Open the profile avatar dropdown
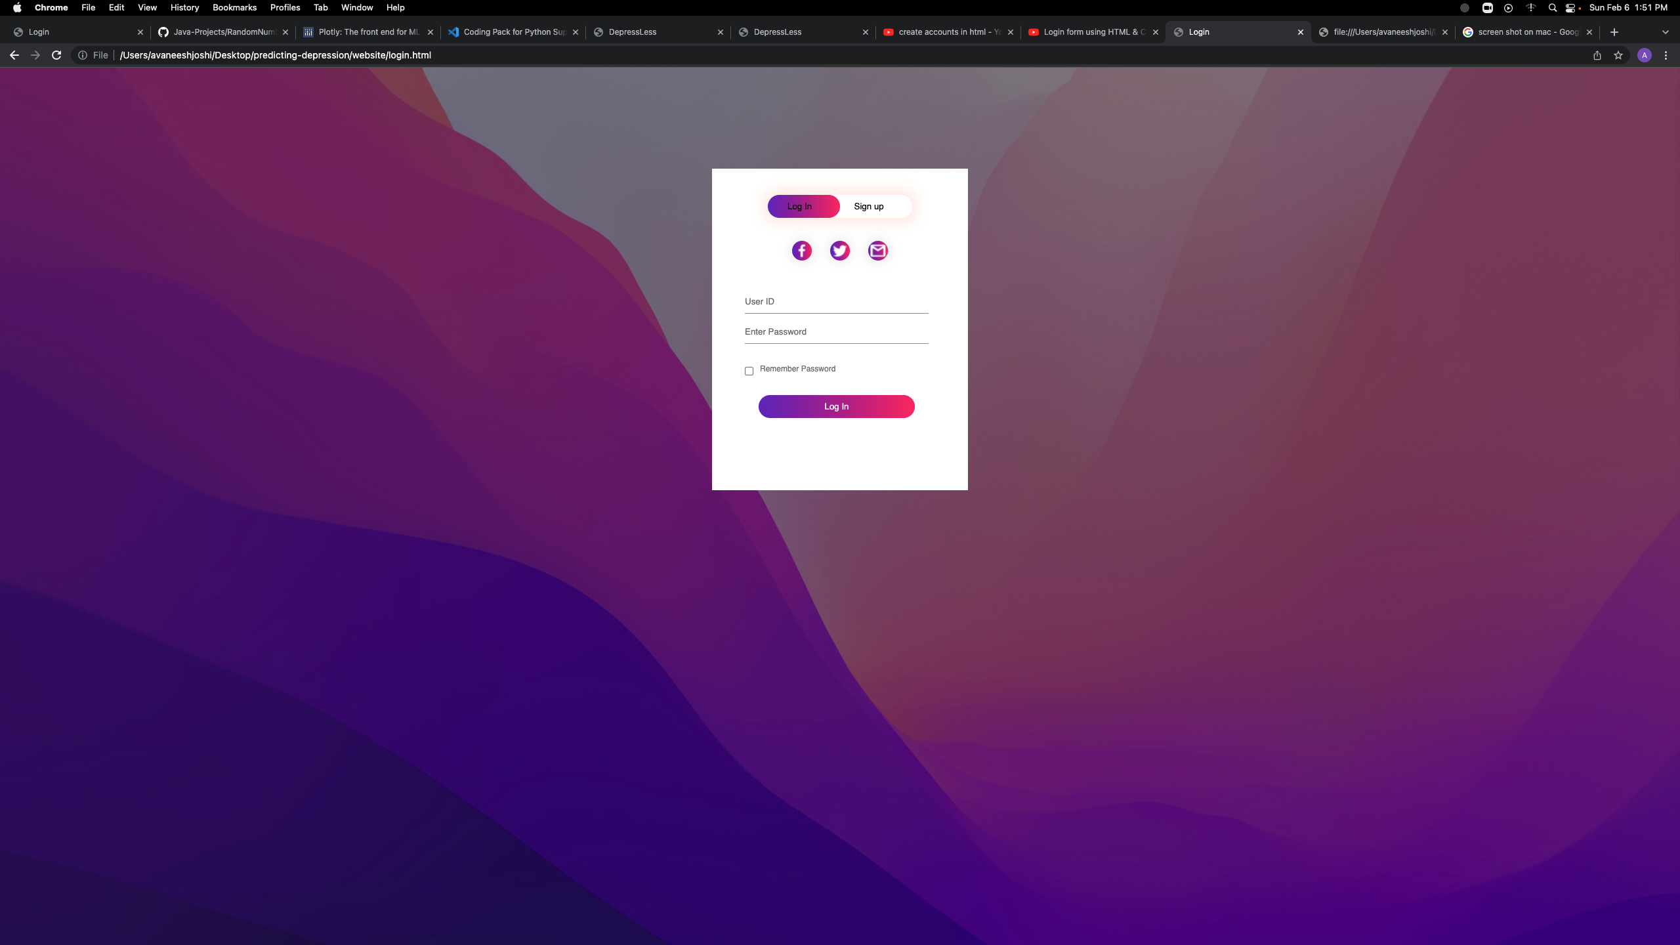Viewport: 1680px width, 945px height. (1644, 55)
